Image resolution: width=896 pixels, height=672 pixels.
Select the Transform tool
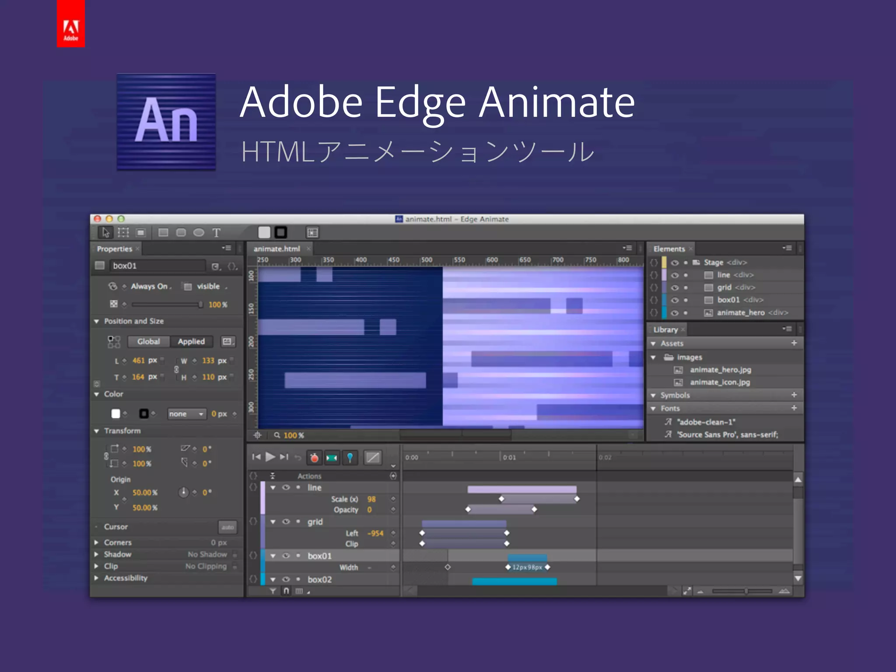click(x=123, y=232)
